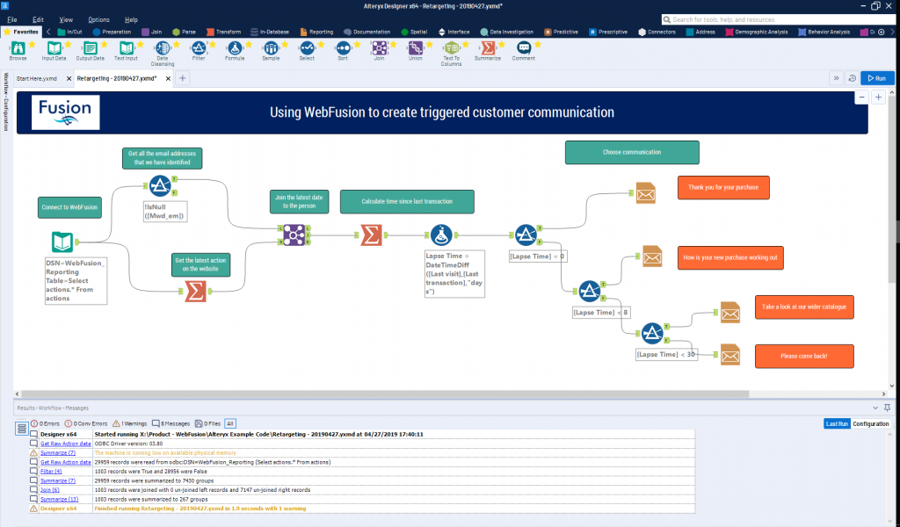Open the workflow history icon beside Run
This screenshot has height=527, width=900.
point(853,78)
